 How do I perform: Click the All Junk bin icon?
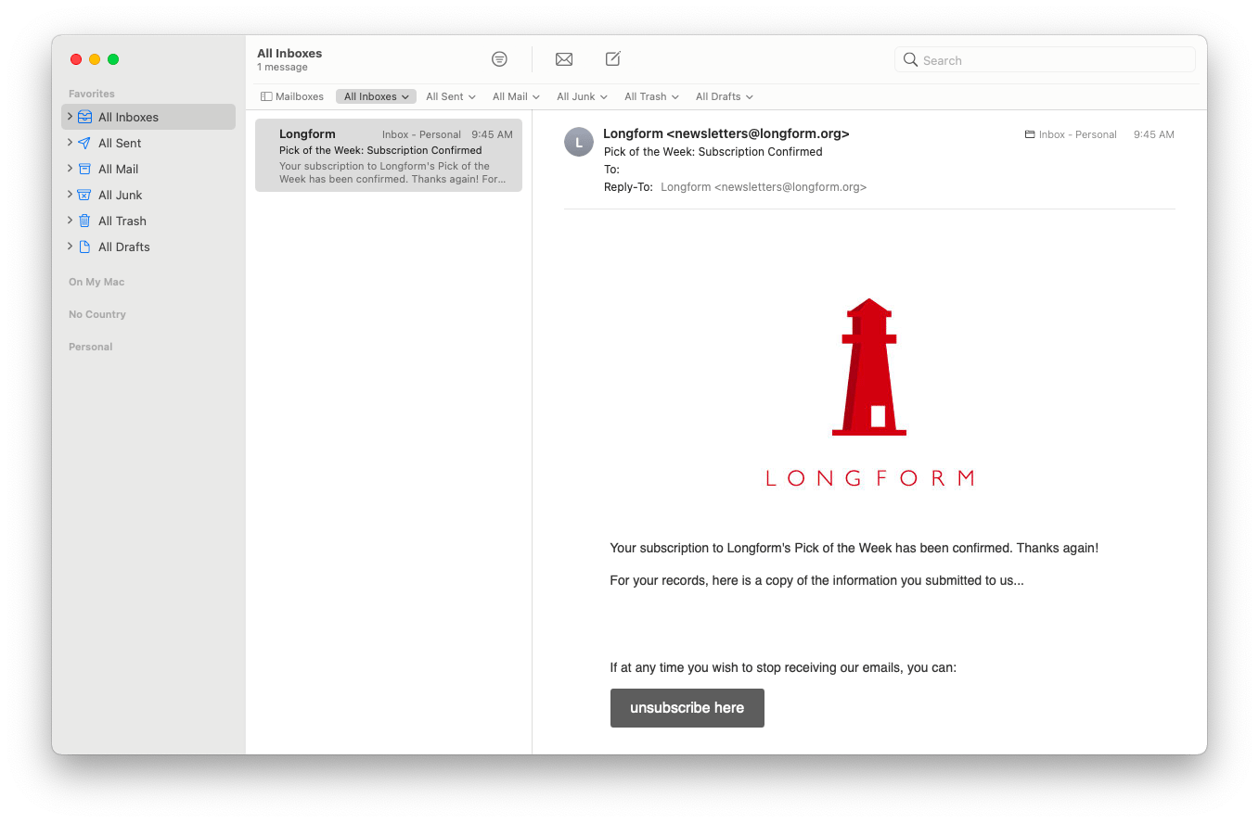point(84,195)
